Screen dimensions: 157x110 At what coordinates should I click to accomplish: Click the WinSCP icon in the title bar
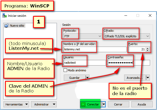click(5, 16)
